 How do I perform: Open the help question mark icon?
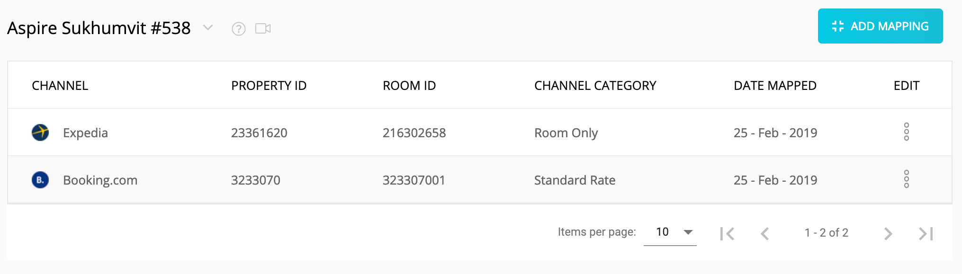[239, 29]
